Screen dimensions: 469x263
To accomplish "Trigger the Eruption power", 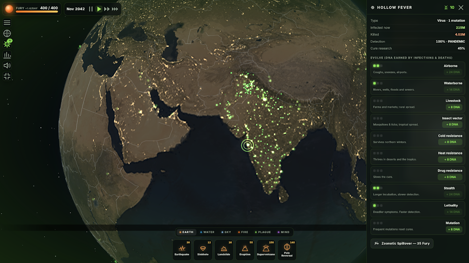I will pos(245,250).
